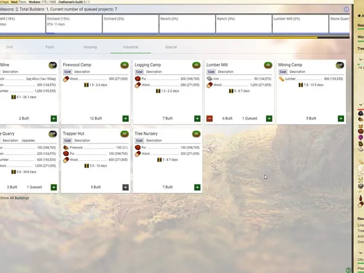Viewport: 364px width, 273px height.
Task: Show Description for Firewood Camp
Action: (x=82, y=72)
